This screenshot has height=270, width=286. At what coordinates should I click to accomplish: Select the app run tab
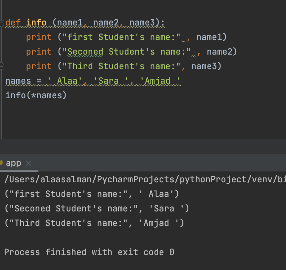pyautogui.click(x=13, y=163)
